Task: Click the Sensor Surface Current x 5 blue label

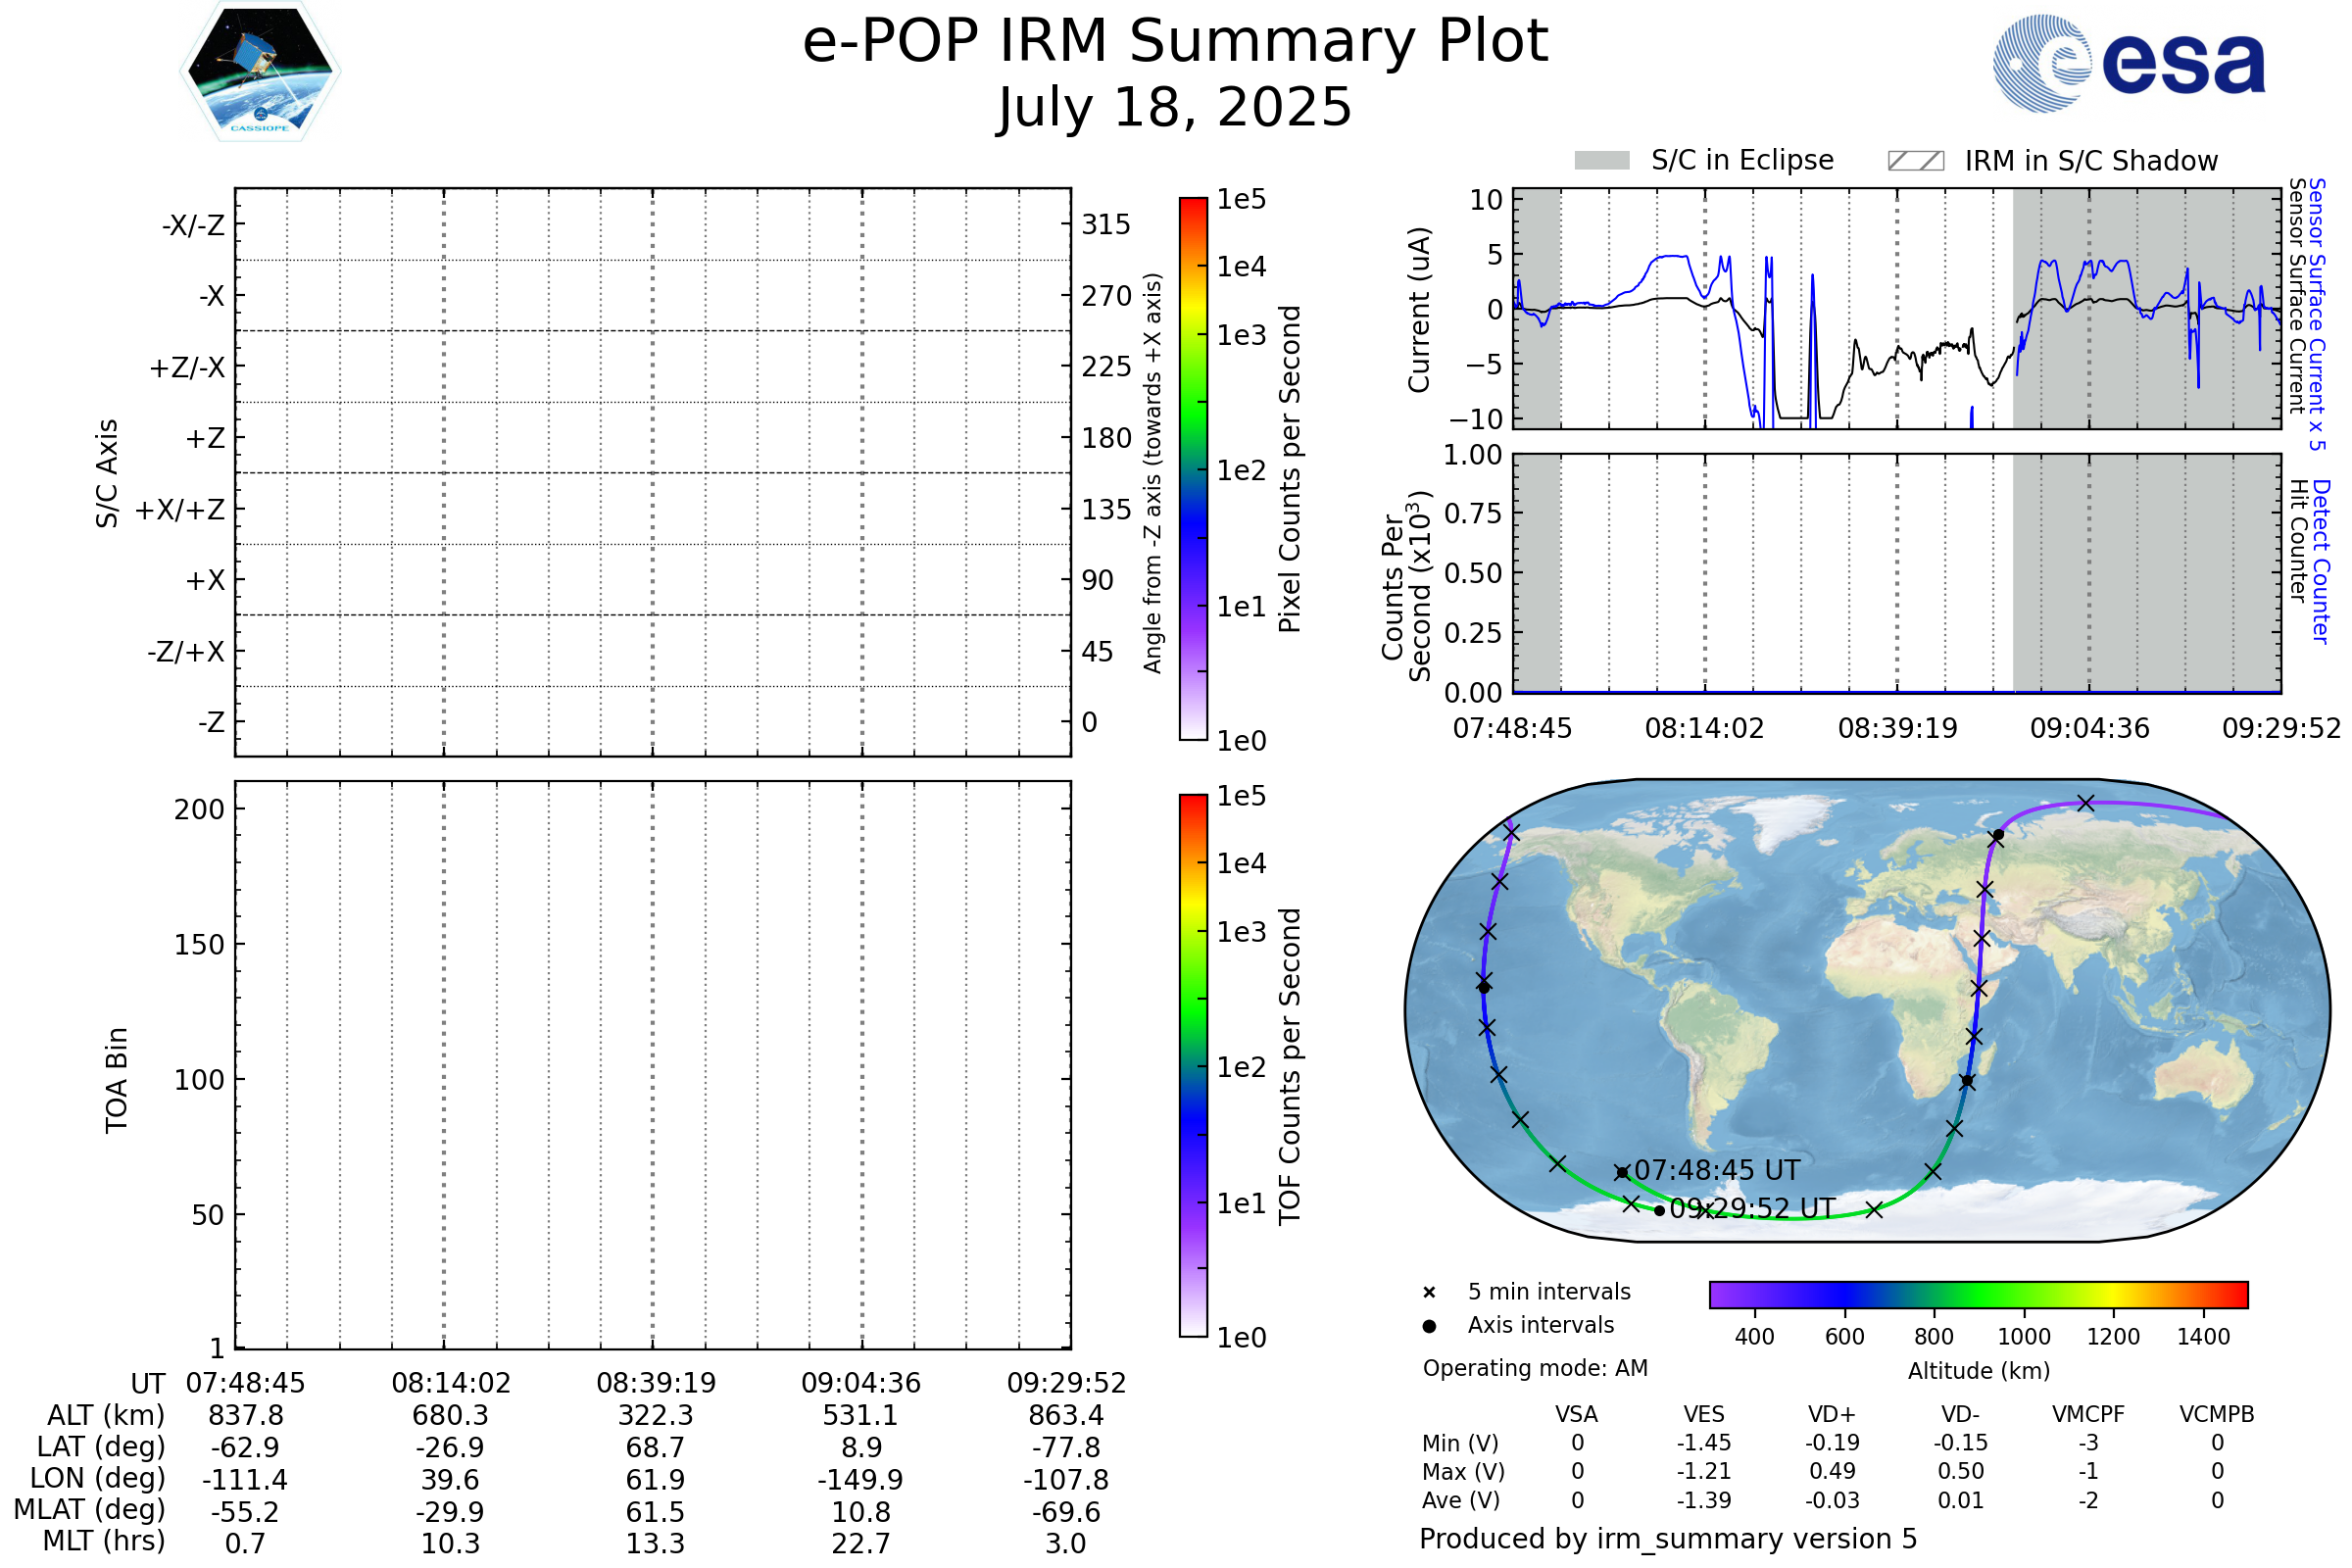Action: pos(2317,314)
